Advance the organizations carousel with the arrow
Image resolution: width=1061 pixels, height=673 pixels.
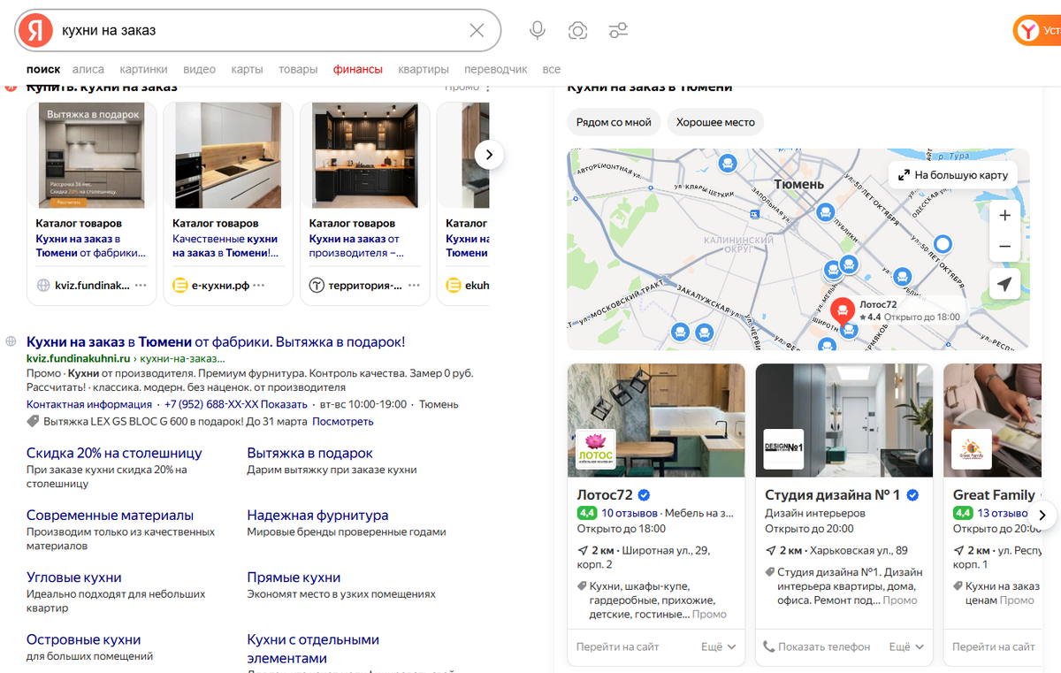(x=1042, y=515)
